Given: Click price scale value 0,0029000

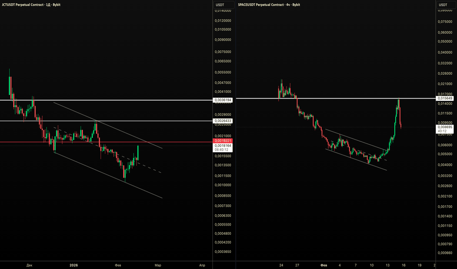Looking at the screenshot, I should point(223,115).
